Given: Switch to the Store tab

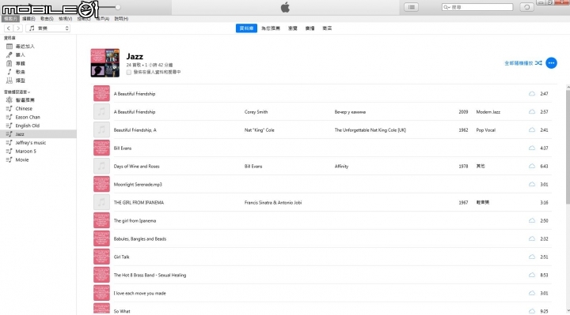Looking at the screenshot, I should (x=327, y=28).
